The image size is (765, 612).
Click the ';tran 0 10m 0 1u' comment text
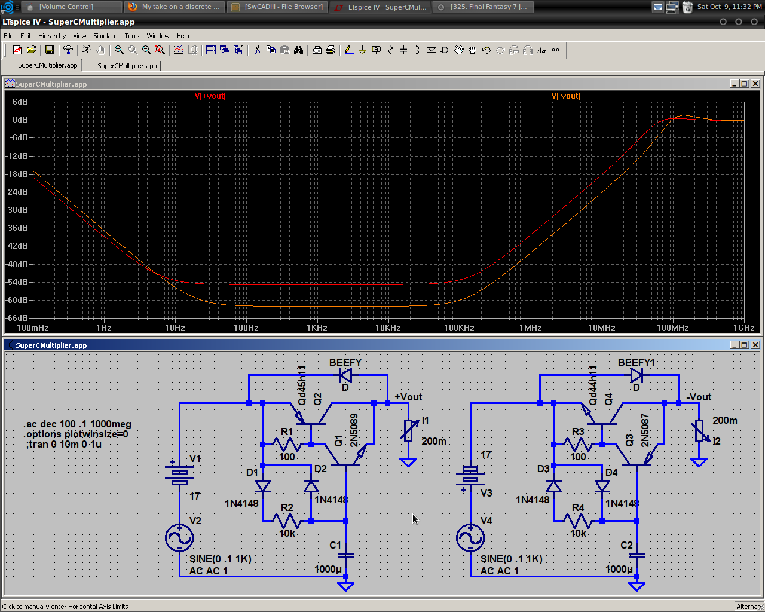64,444
